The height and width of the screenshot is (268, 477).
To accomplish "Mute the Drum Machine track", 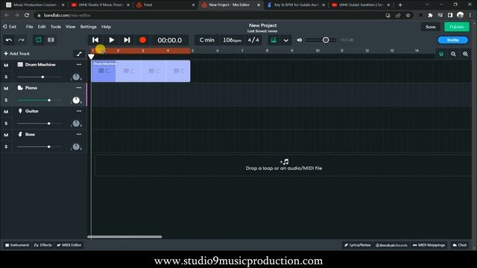I will 6,65.
